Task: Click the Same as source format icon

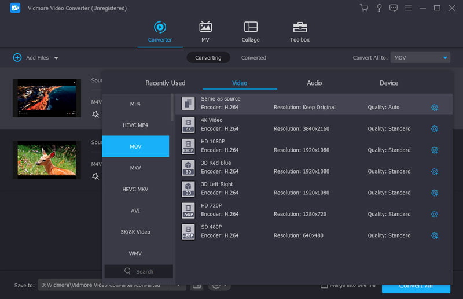Action: [x=188, y=104]
